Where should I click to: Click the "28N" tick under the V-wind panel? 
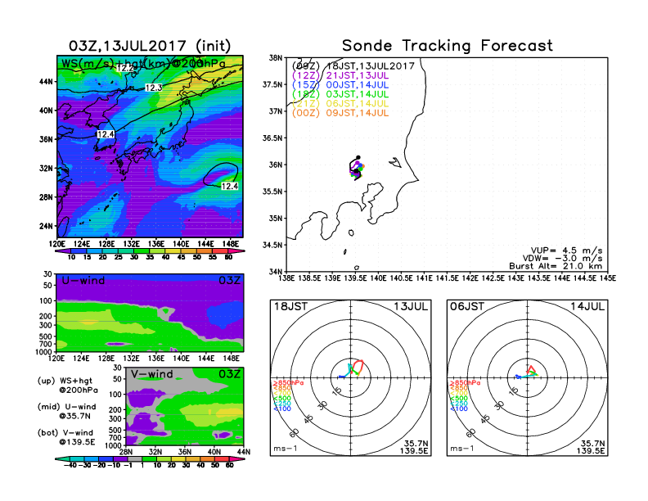click(x=126, y=452)
